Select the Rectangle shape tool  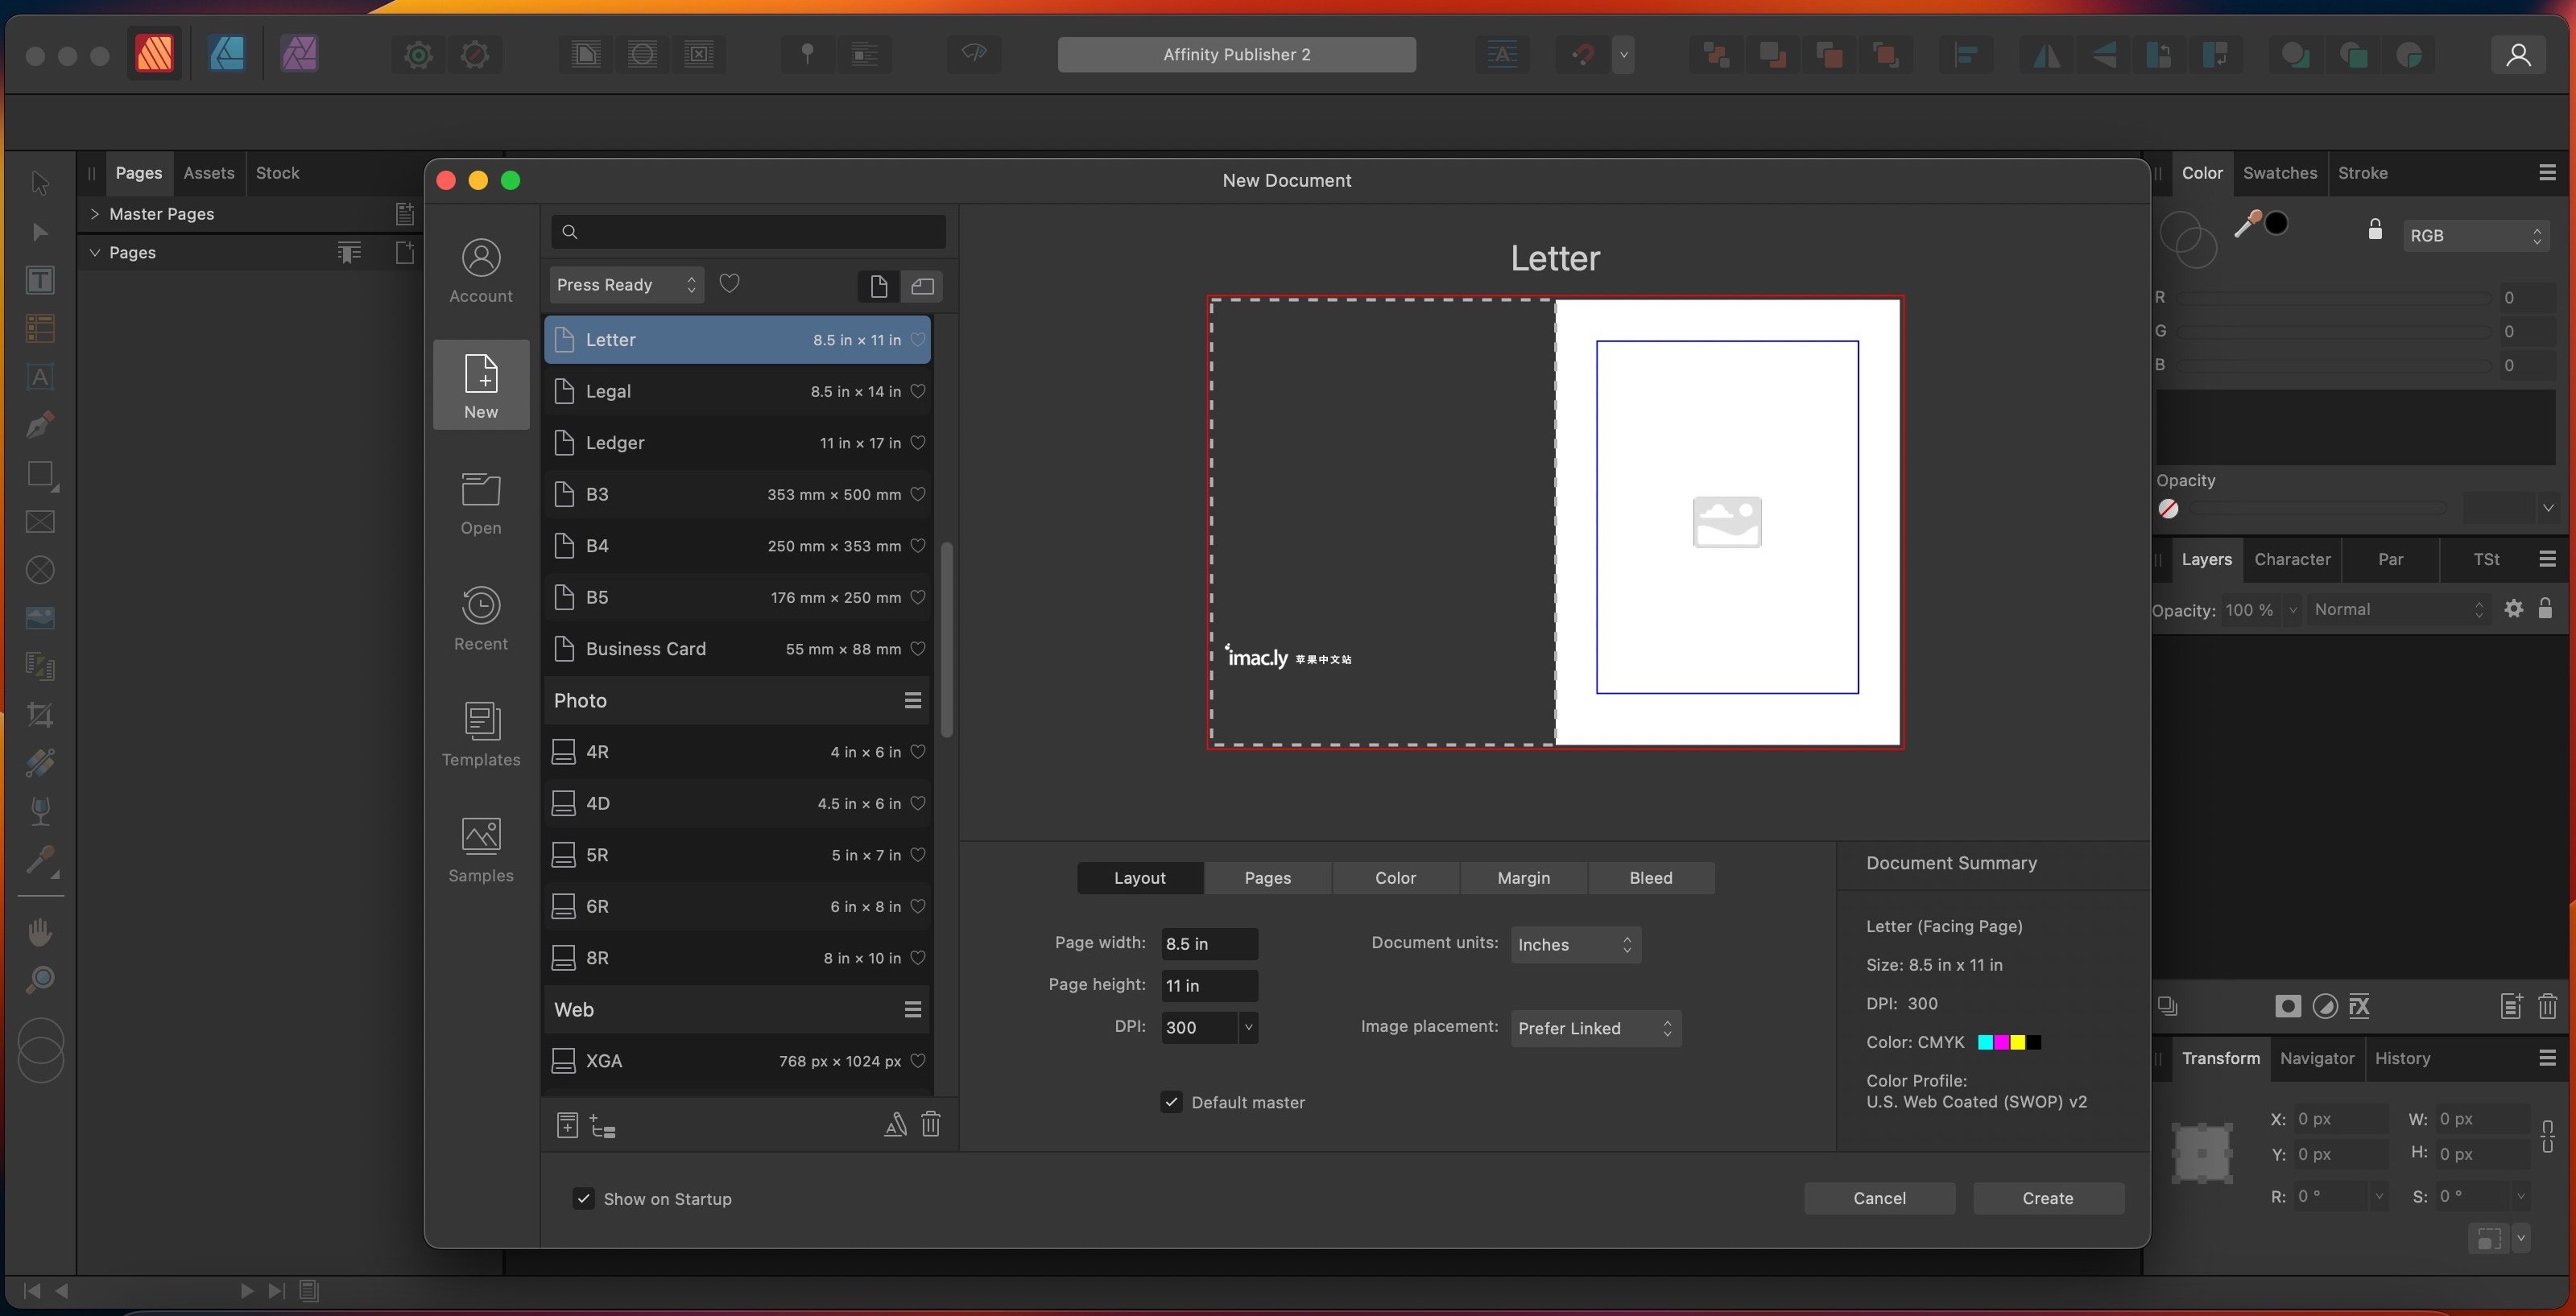pyautogui.click(x=40, y=473)
